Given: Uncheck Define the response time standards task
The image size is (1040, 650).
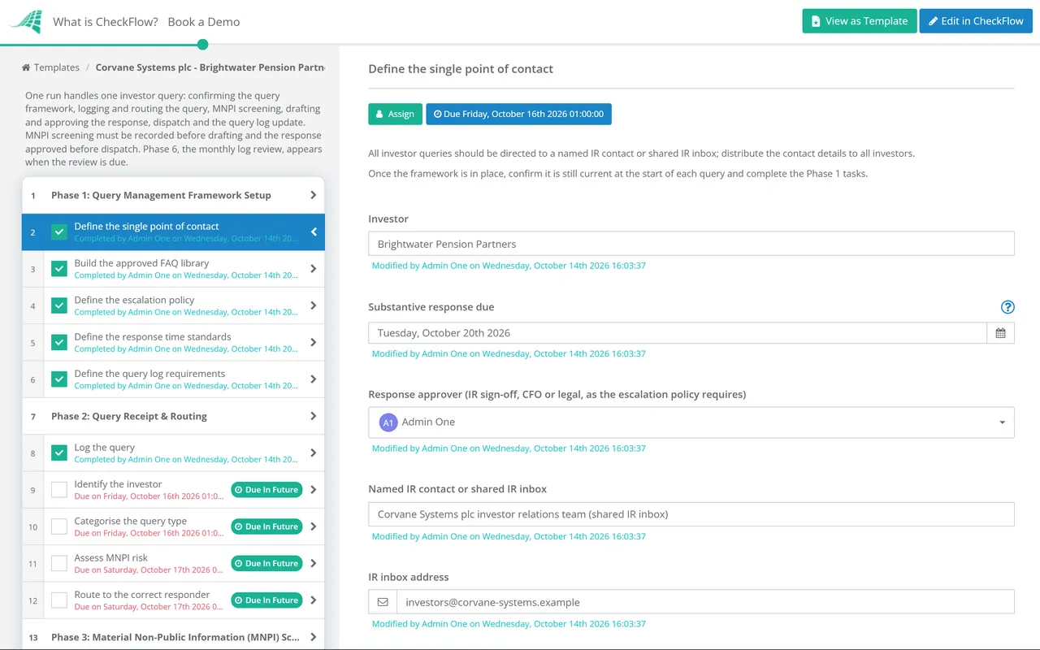Looking at the screenshot, I should 59,343.
